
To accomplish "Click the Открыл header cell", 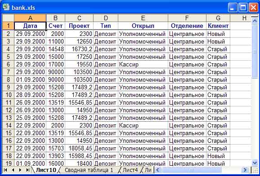I will 143,26.
